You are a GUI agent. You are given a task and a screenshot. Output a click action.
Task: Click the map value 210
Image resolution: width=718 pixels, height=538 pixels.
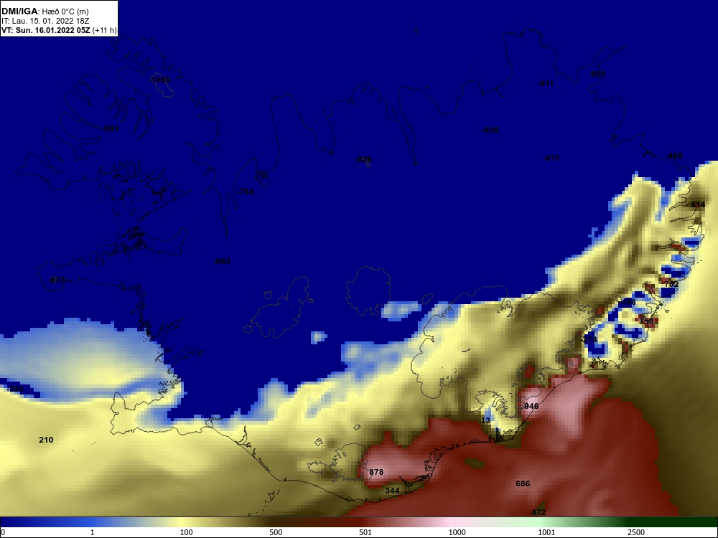click(x=46, y=440)
